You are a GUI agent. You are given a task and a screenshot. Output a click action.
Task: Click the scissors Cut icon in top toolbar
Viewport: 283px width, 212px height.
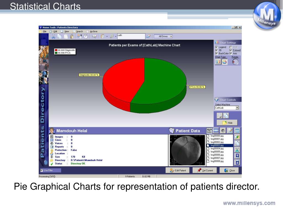[x=53, y=36]
